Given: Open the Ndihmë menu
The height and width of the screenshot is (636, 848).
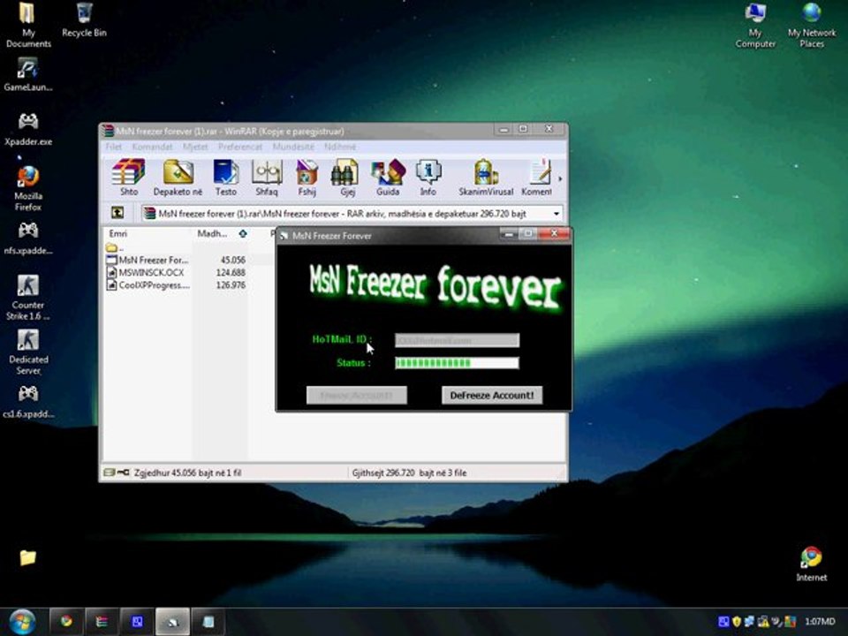Looking at the screenshot, I should (x=340, y=147).
